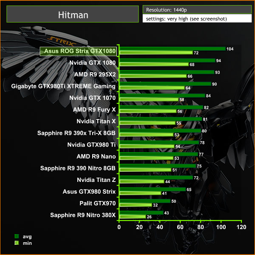Select the 82 avg bar of R9 Fury X
Viewport: 255px width, 255px height.
(x=161, y=107)
